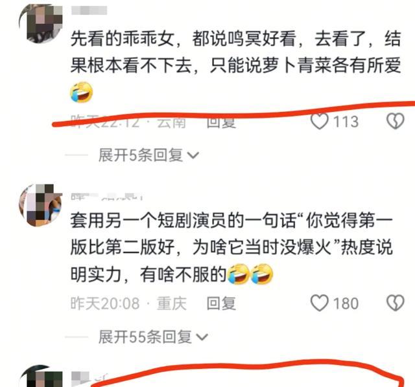The height and width of the screenshot is (387, 415).
Task: Dislike the 短剧演员 comment with broken heart
Action: pos(396,303)
